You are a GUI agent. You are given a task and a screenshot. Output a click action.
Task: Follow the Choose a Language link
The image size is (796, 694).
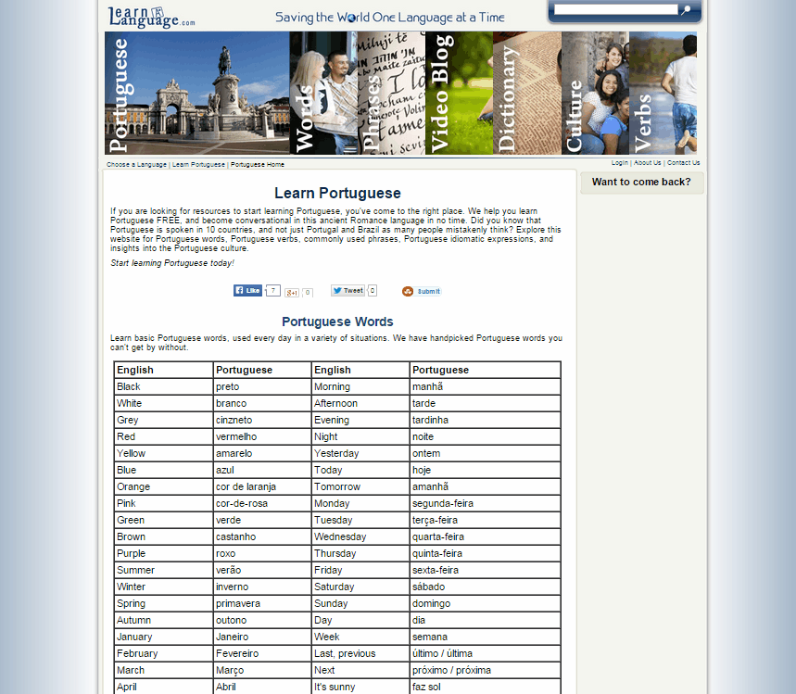click(136, 165)
